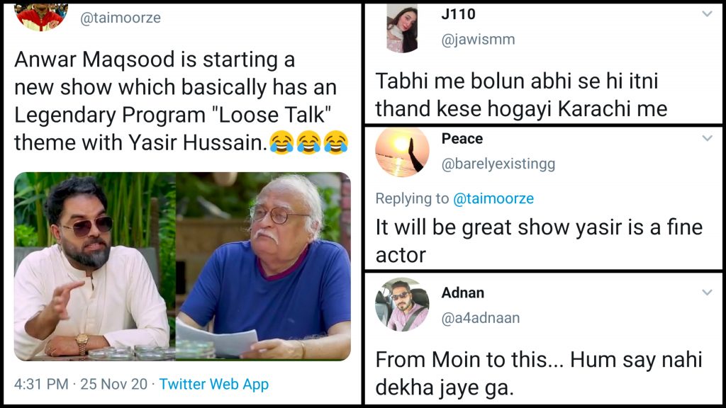Screen dimensions: 726x408
Task: Expand J110 tweet options chevron
Action: point(706,14)
